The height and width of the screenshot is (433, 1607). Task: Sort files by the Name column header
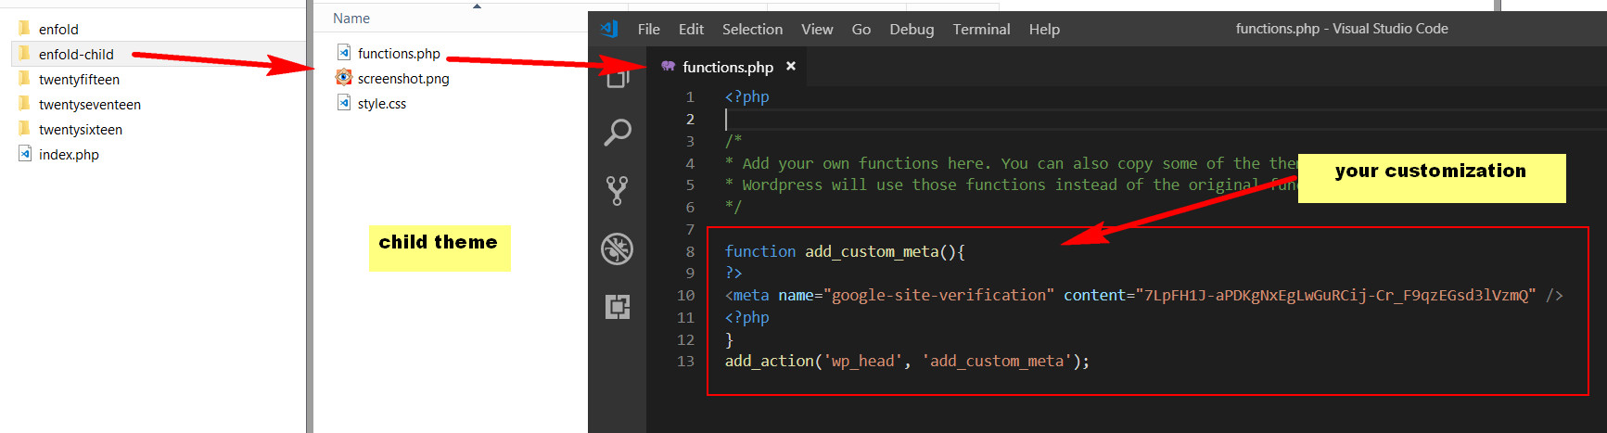tap(351, 19)
